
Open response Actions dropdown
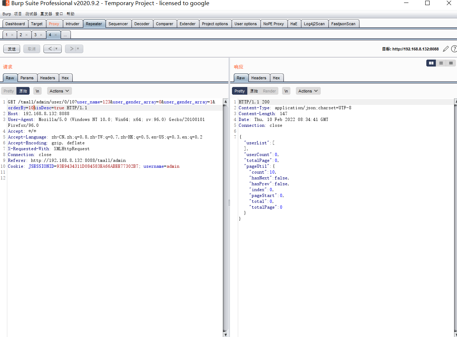pyautogui.click(x=308, y=91)
